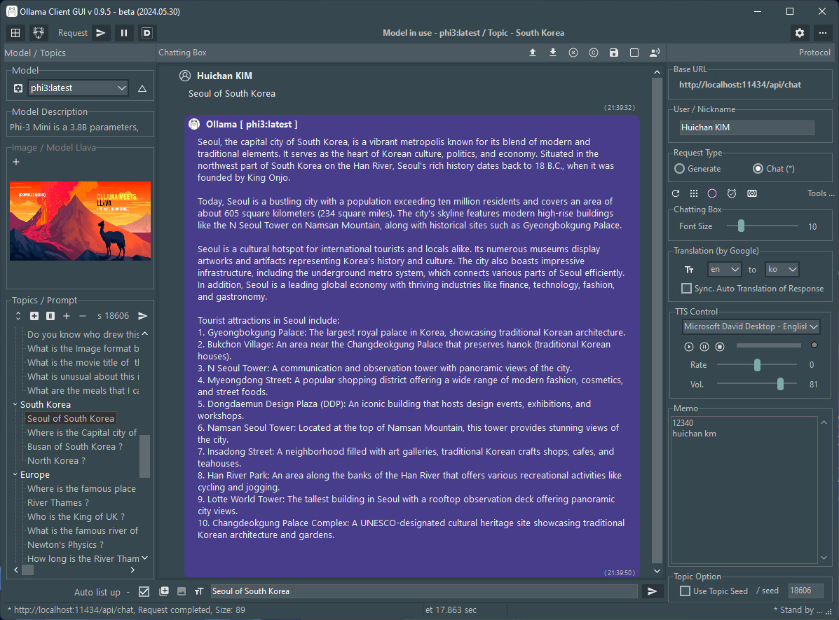Open the source language en dropdown
The height and width of the screenshot is (620, 839).
tap(724, 270)
